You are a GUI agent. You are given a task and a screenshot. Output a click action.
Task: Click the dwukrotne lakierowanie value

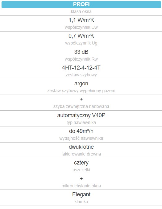point(81,147)
